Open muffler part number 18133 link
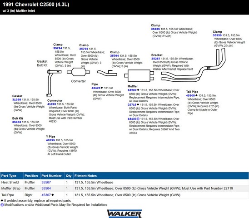The height and width of the screenshot is (218, 249). [132, 119]
